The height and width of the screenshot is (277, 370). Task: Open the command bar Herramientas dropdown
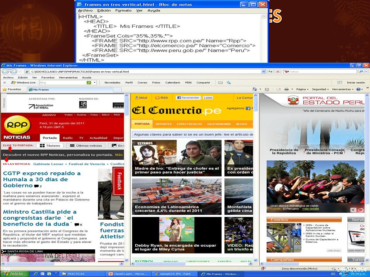343,89
